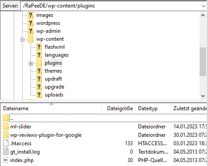Click the tree scrollbar up arrow
This screenshot has height=166, width=208.
point(203,15)
